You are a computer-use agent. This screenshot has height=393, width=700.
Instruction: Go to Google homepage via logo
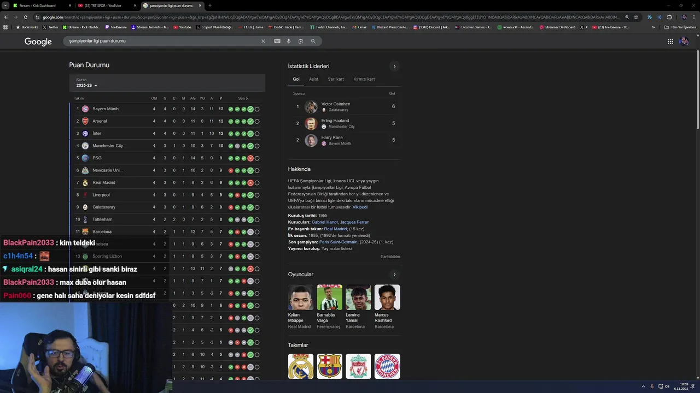click(38, 41)
